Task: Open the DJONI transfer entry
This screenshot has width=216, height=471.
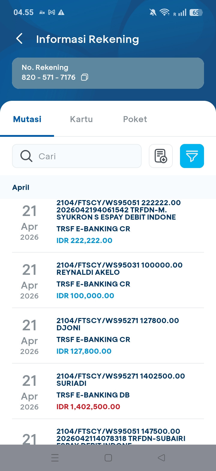Action: (x=108, y=336)
